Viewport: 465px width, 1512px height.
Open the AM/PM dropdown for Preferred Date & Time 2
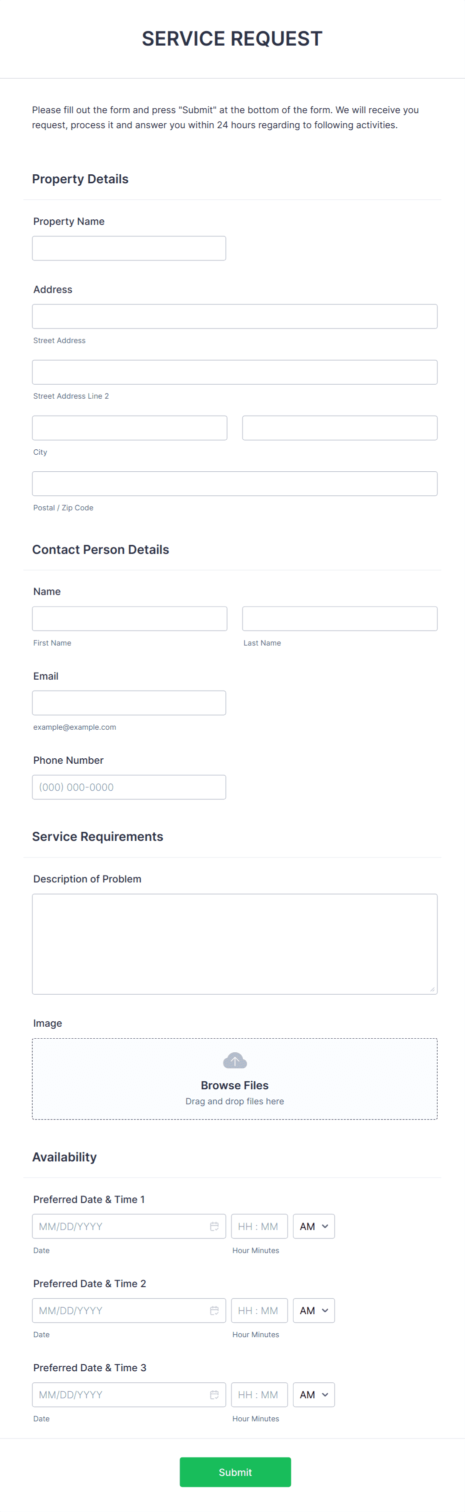(313, 1310)
